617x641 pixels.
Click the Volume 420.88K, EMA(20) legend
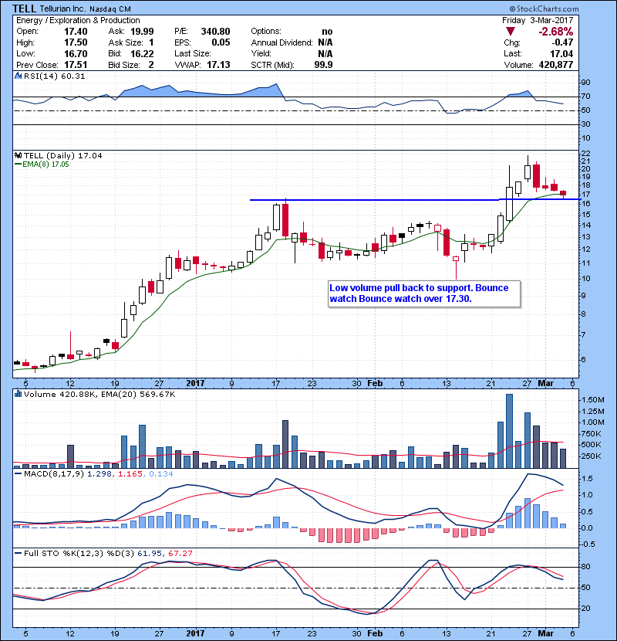click(x=99, y=394)
